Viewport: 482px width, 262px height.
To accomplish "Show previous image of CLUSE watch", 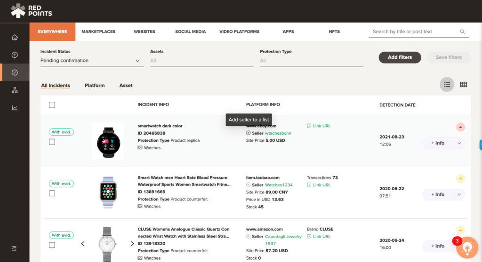I will (83, 244).
